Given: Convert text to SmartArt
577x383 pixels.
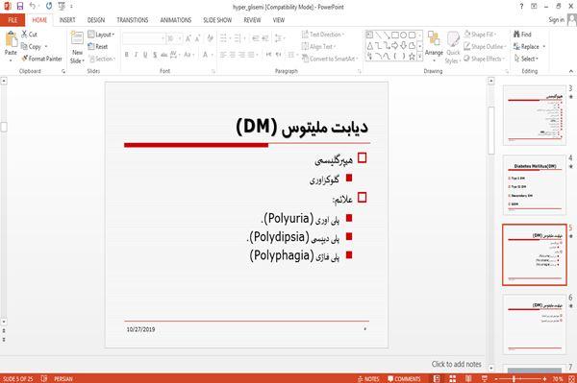Looking at the screenshot, I should click(329, 59).
